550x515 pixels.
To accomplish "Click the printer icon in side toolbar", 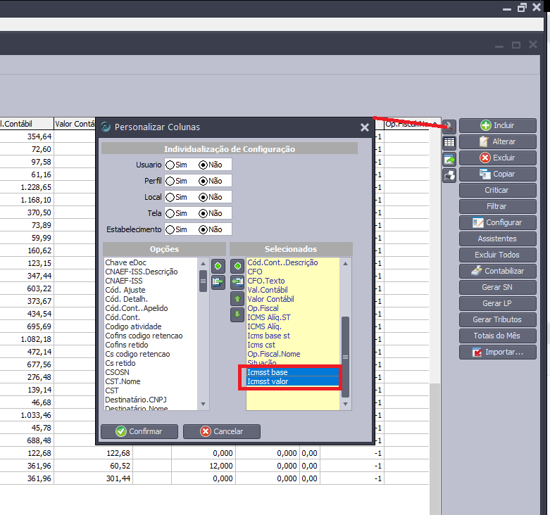I will tap(449, 175).
